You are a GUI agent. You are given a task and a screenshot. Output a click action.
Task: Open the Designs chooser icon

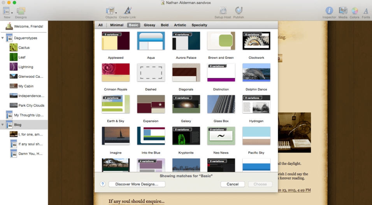[x=21, y=11]
